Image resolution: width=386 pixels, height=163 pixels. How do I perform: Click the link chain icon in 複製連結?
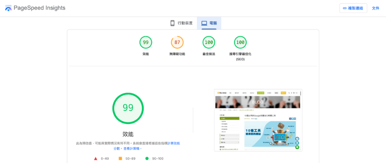point(345,8)
